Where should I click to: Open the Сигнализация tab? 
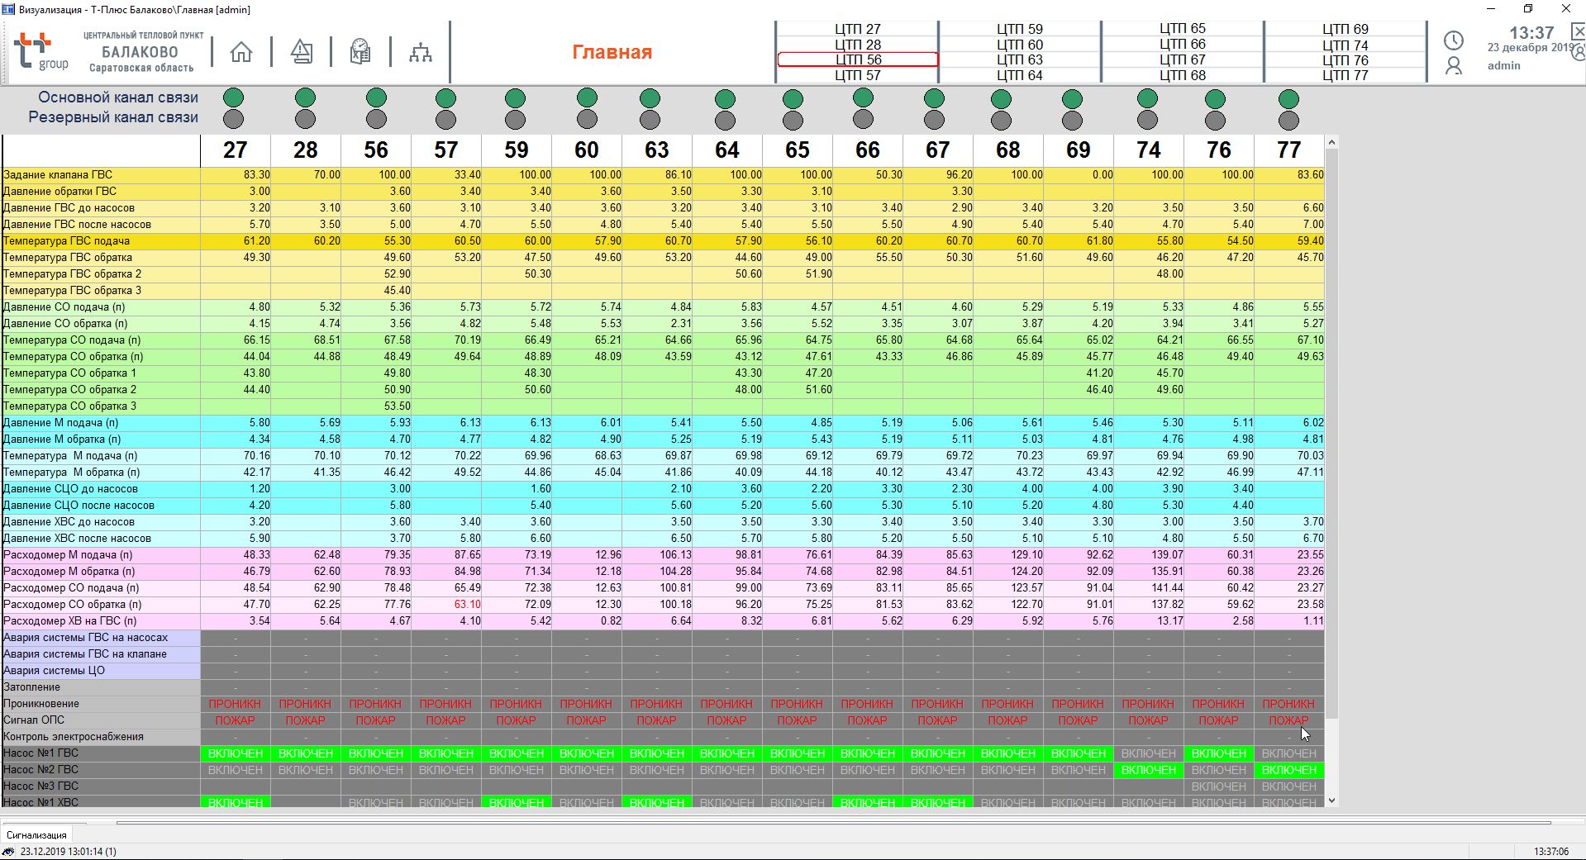tap(36, 835)
